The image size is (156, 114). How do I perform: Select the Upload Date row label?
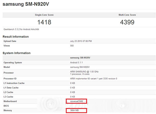(10, 41)
